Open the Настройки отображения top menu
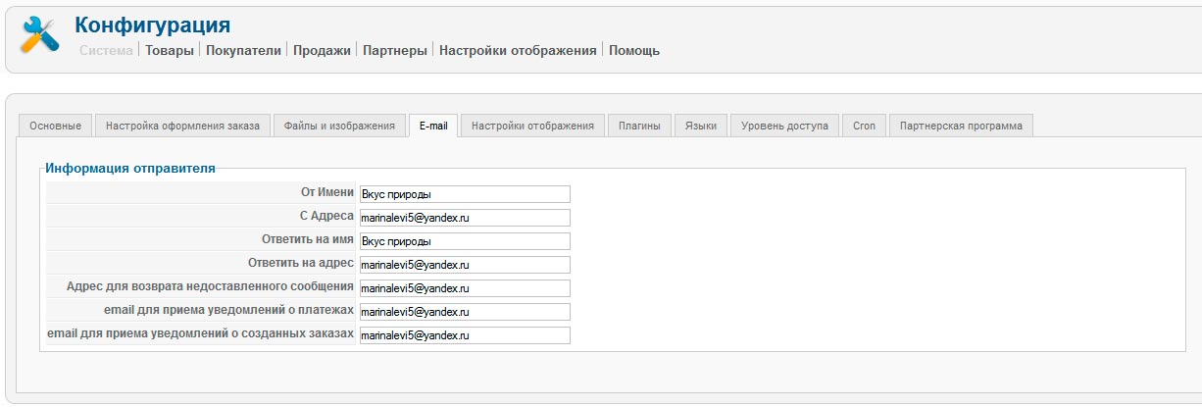 coord(518,51)
